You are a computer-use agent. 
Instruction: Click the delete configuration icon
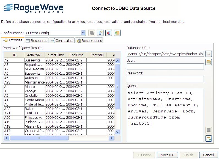pos(109,33)
